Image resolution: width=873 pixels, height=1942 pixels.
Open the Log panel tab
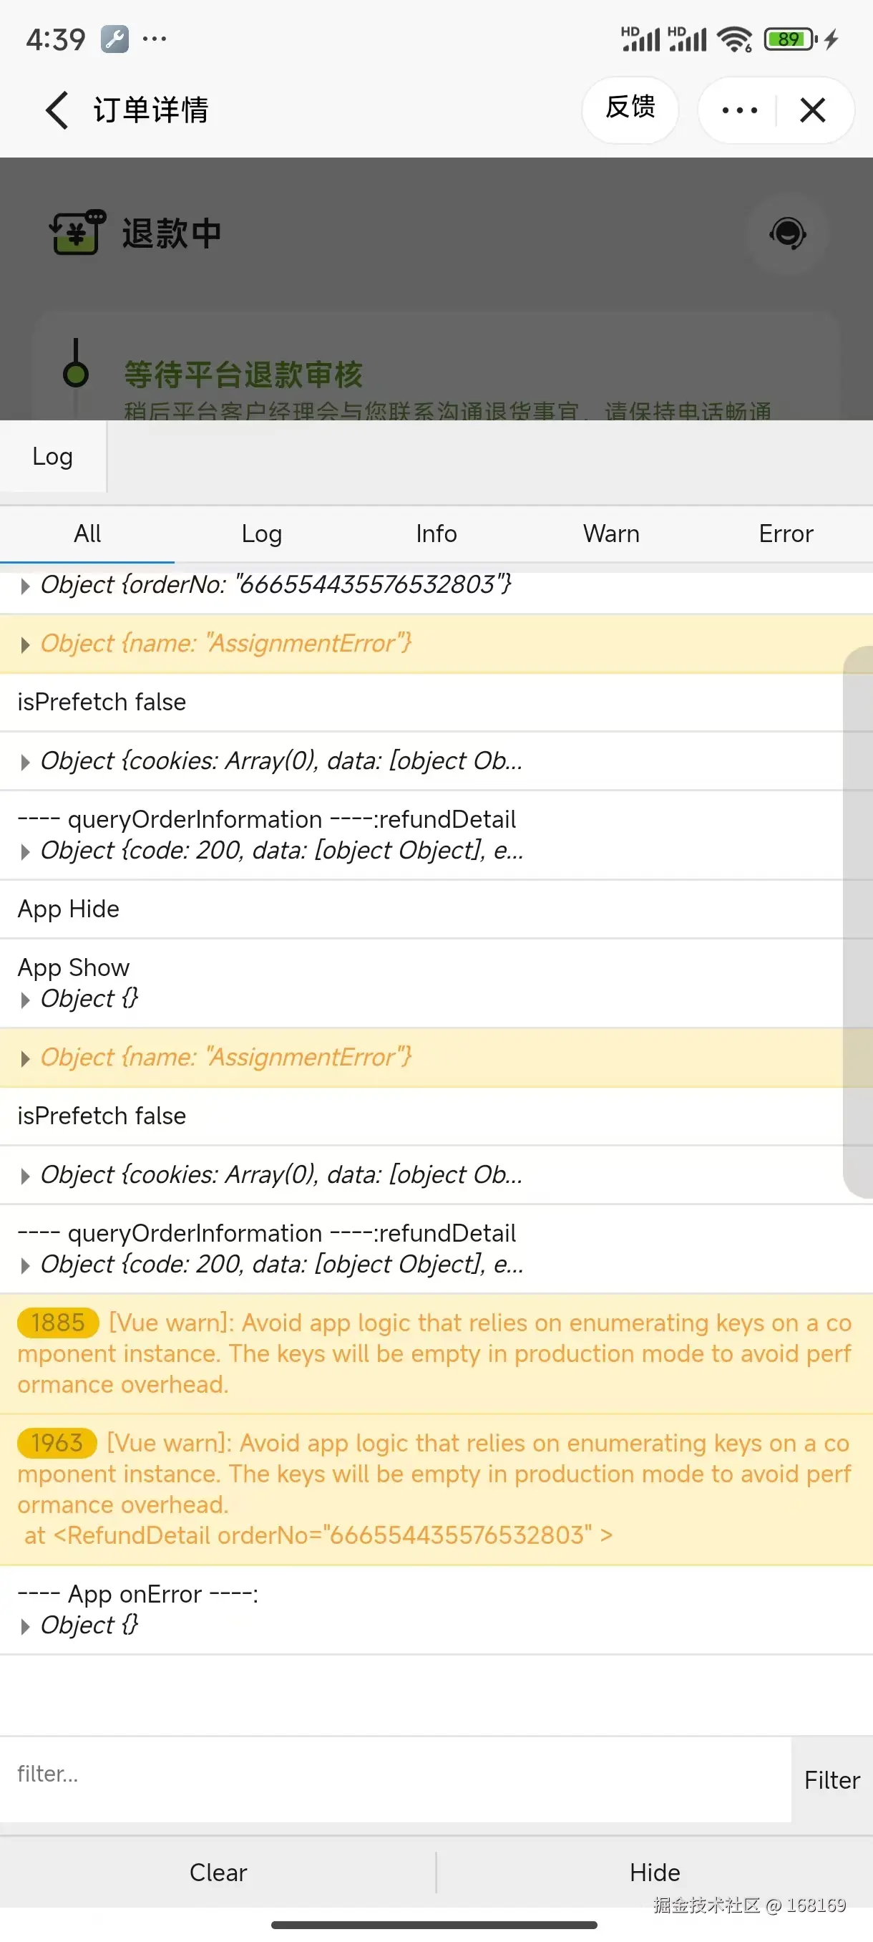tap(53, 457)
